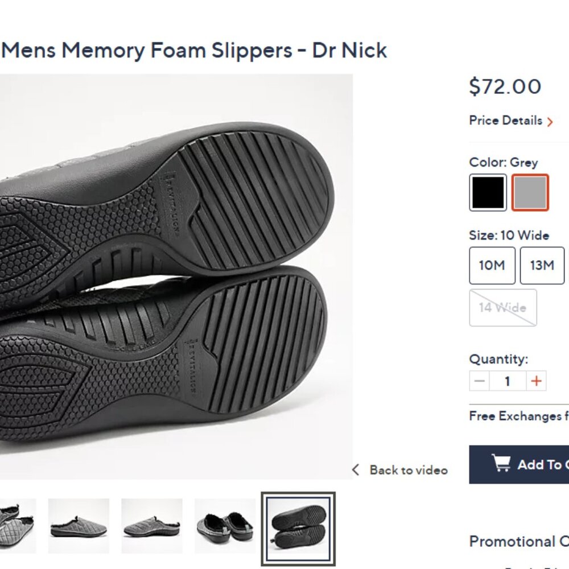
Task: Click the shopping cart icon
Action: [x=501, y=463]
